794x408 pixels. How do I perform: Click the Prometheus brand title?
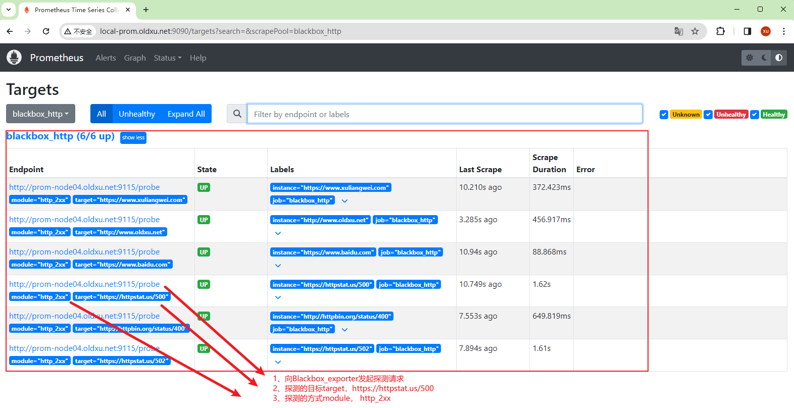click(x=57, y=58)
